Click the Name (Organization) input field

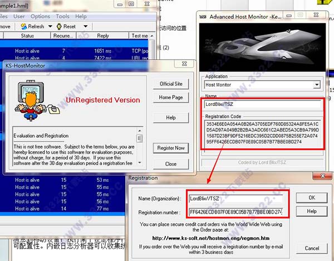point(236,199)
